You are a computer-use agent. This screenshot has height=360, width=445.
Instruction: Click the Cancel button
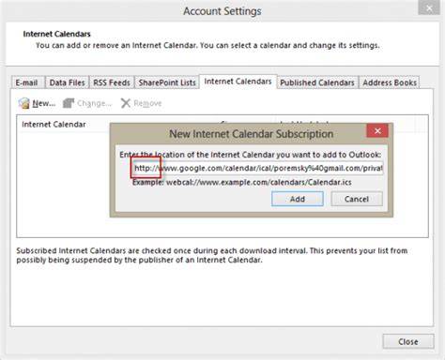coord(357,199)
